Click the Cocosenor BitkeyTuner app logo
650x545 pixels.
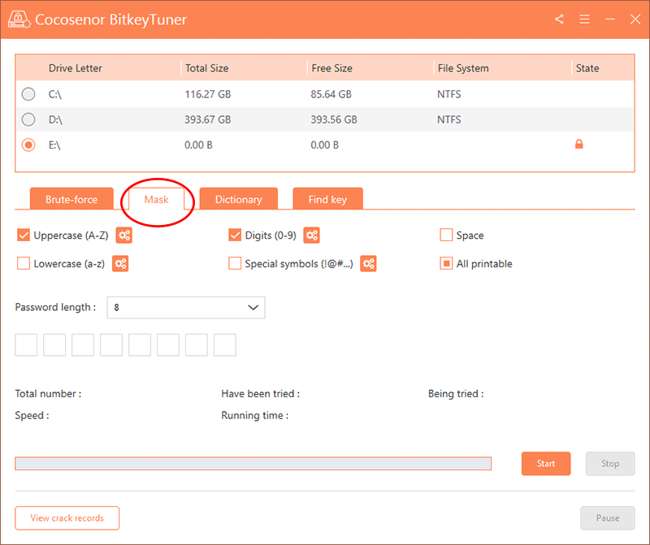point(19,19)
